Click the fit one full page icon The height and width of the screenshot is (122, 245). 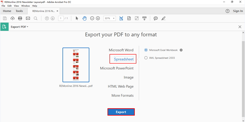[129, 18]
